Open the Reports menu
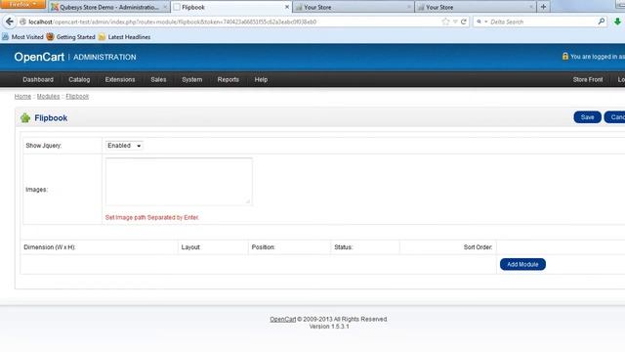 (228, 79)
